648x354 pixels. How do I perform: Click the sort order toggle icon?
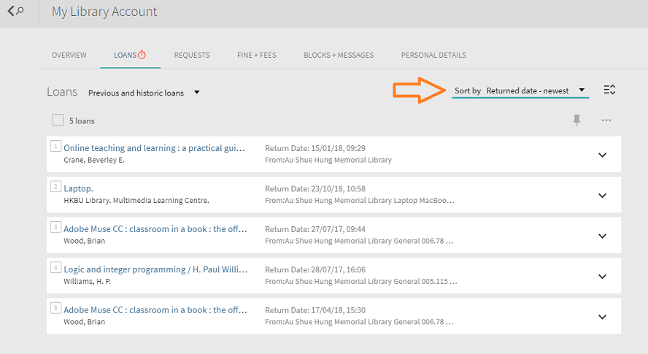tap(609, 90)
